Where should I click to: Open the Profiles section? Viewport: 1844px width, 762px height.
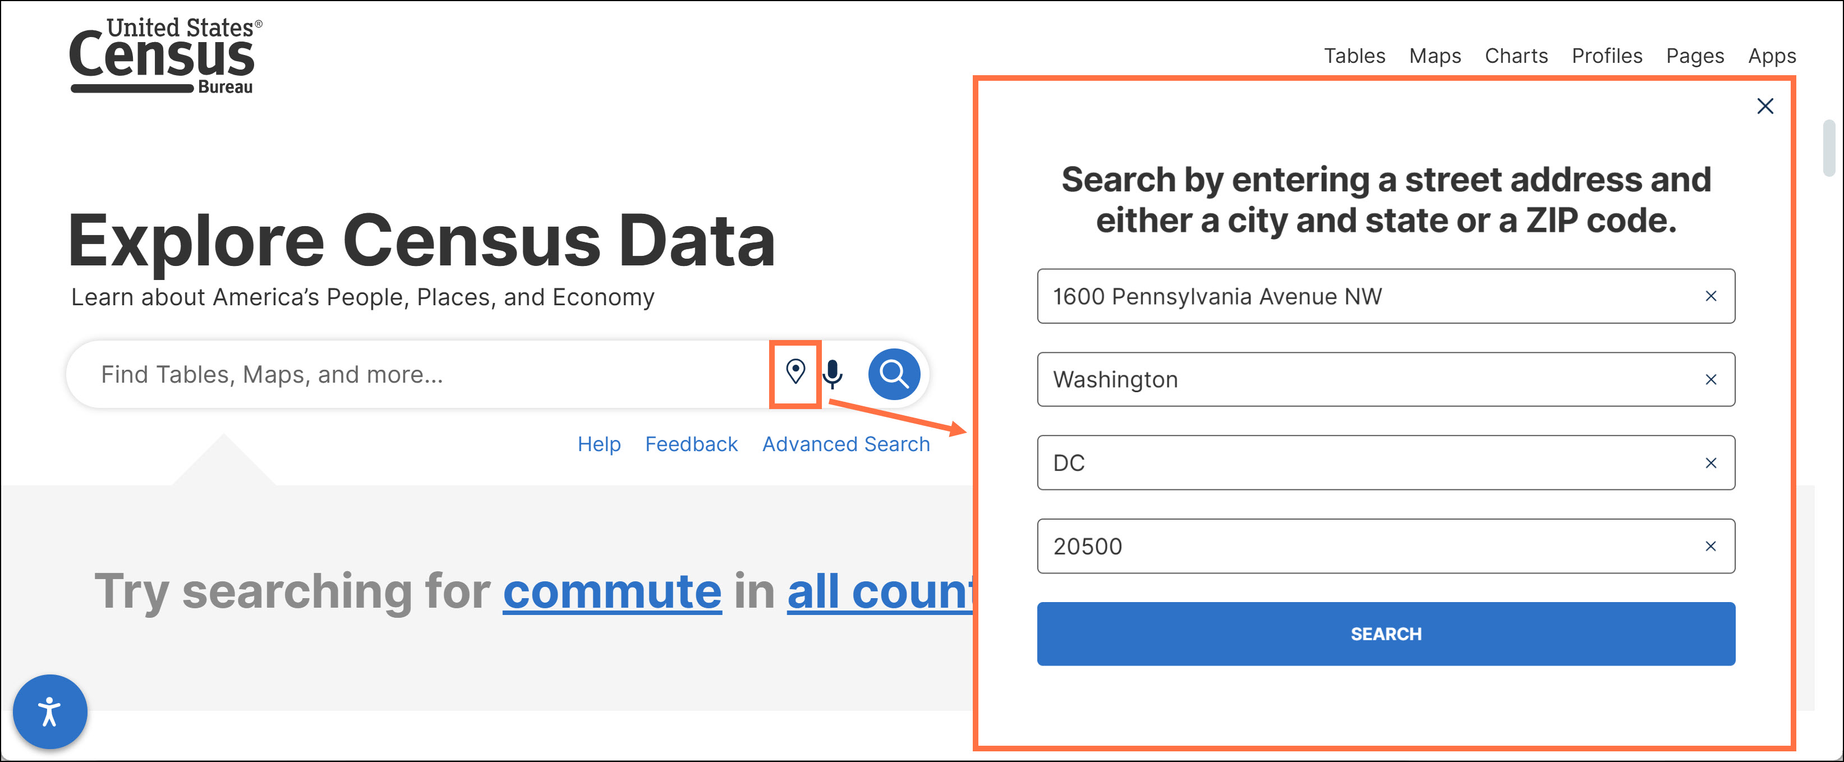click(1607, 56)
